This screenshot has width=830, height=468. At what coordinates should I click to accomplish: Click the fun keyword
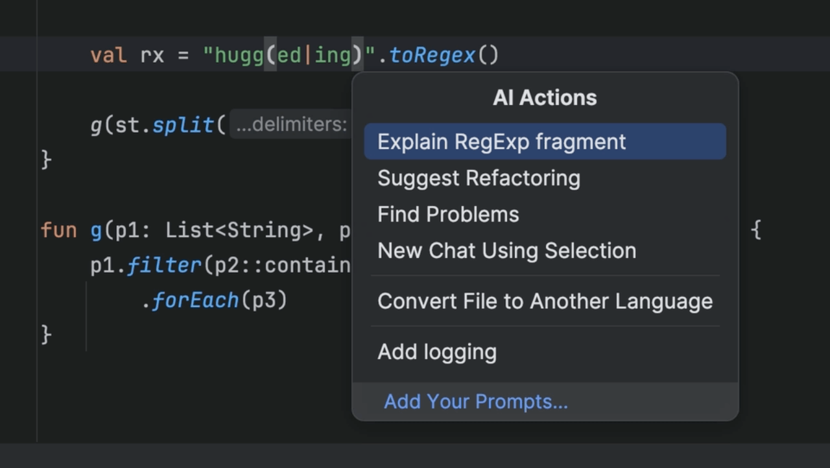click(x=58, y=231)
